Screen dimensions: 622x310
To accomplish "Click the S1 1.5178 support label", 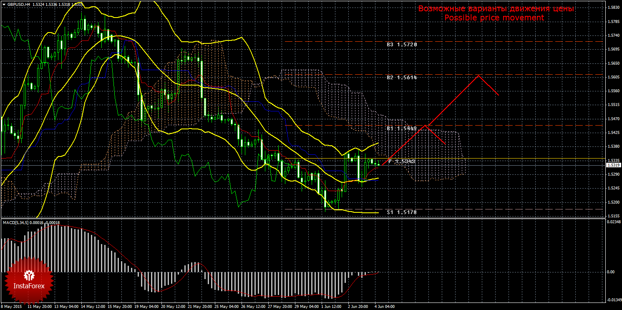I will [x=401, y=212].
